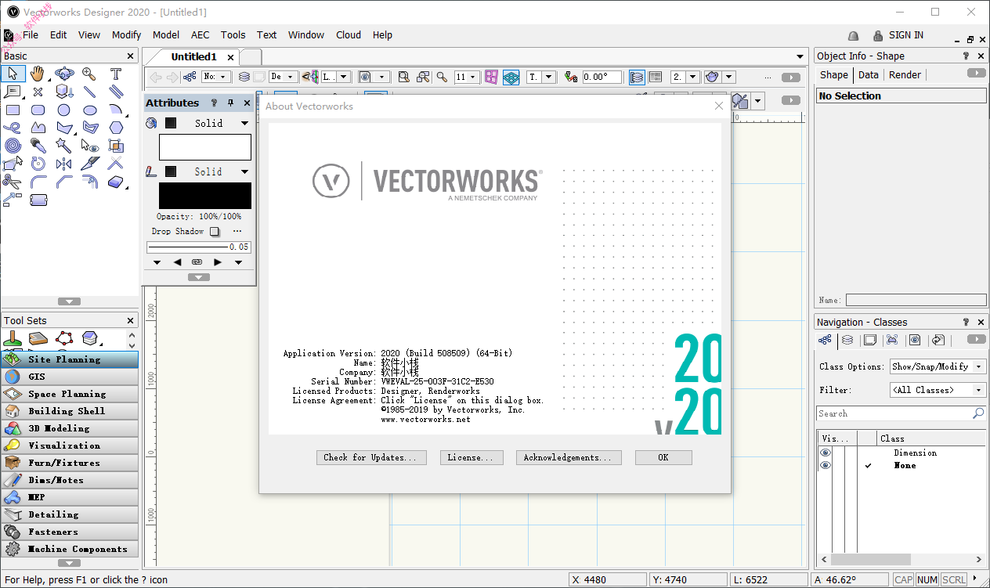Toggle the pin on Attributes palette
The height and width of the screenshot is (588, 990).
(230, 103)
